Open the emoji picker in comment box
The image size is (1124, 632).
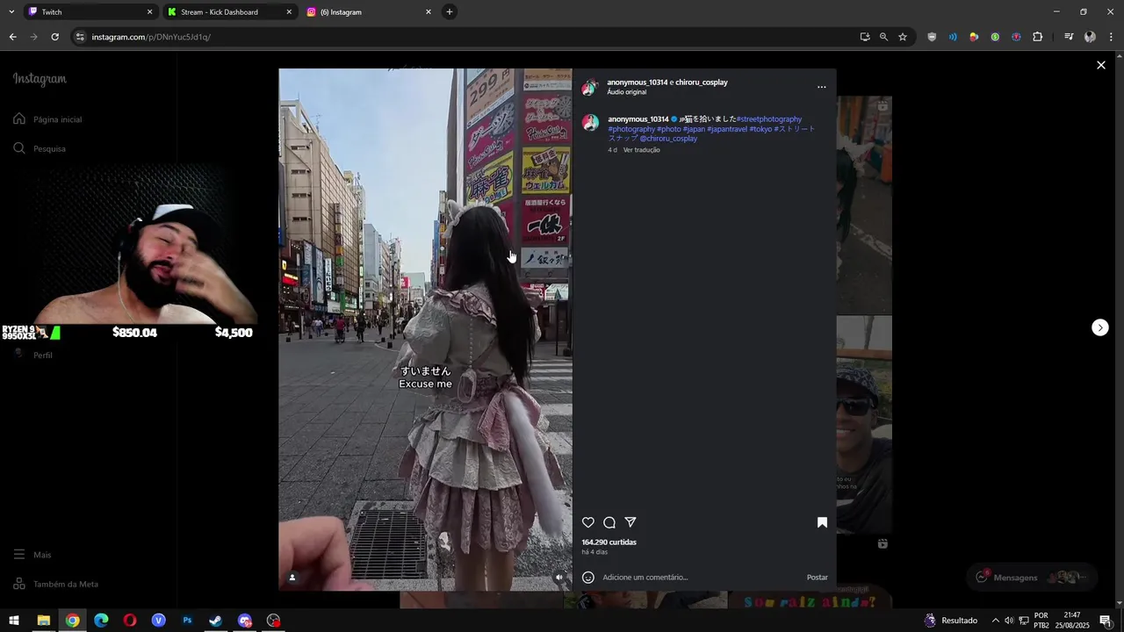coord(588,577)
